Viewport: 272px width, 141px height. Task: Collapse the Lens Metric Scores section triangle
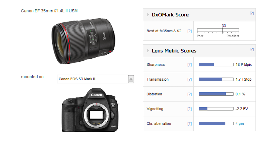[x=148, y=51]
